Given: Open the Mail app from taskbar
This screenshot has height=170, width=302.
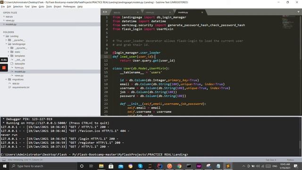Looking at the screenshot, I should [121, 166].
